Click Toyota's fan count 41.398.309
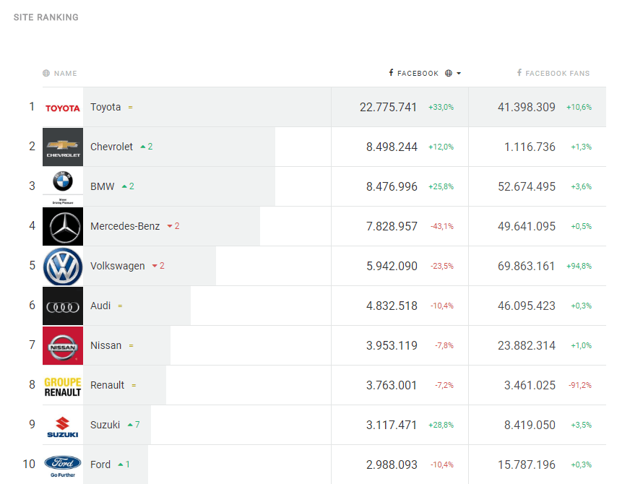 point(527,107)
